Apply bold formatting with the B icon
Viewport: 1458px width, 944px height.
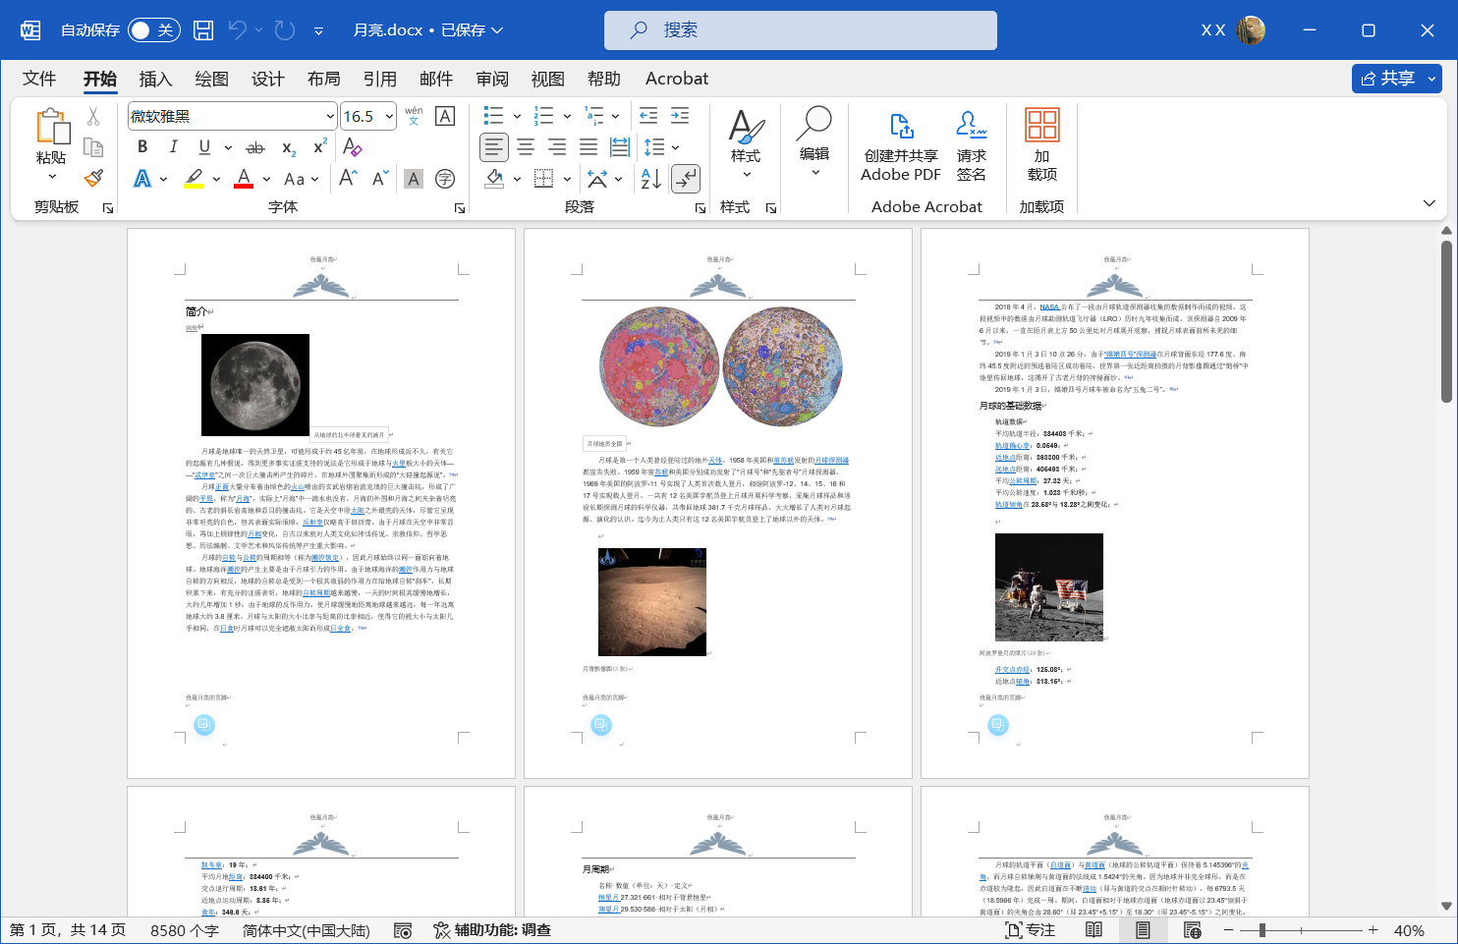142,146
